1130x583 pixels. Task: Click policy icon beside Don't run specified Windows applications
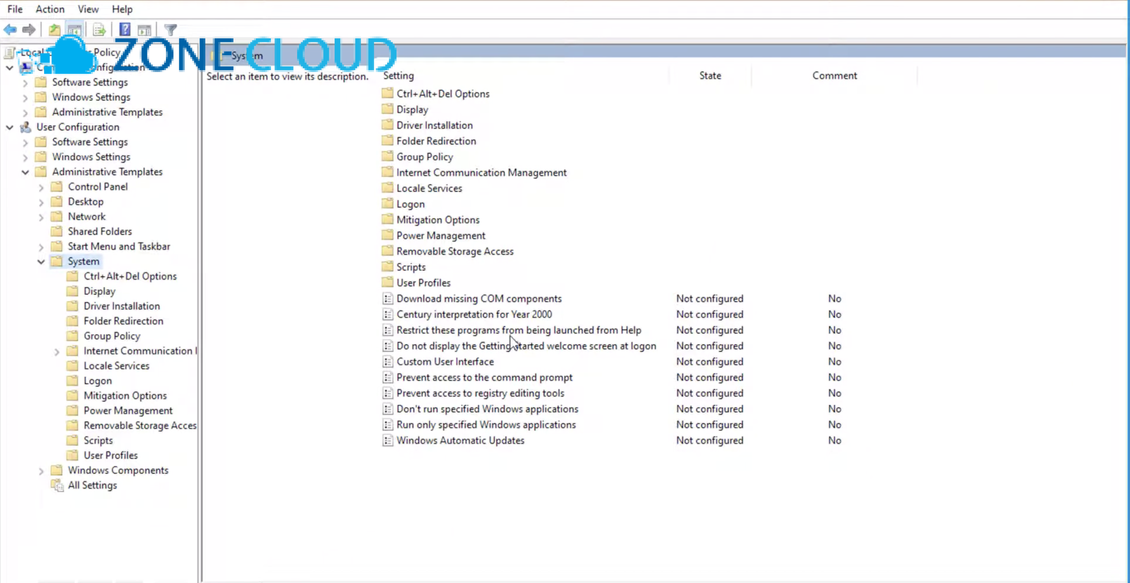[387, 409]
